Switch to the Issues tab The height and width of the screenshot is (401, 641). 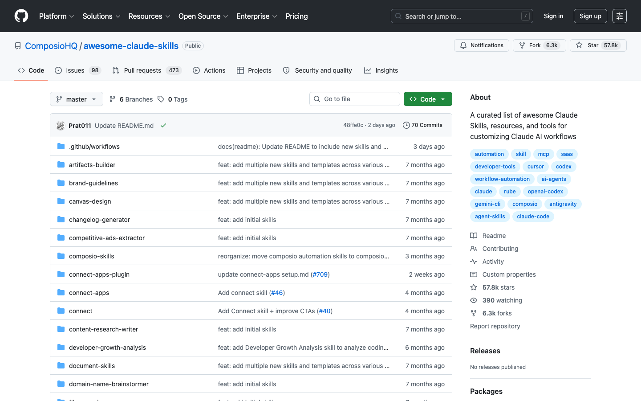78,70
